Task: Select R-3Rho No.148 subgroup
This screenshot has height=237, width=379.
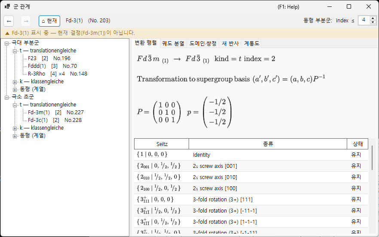Action: (58, 74)
